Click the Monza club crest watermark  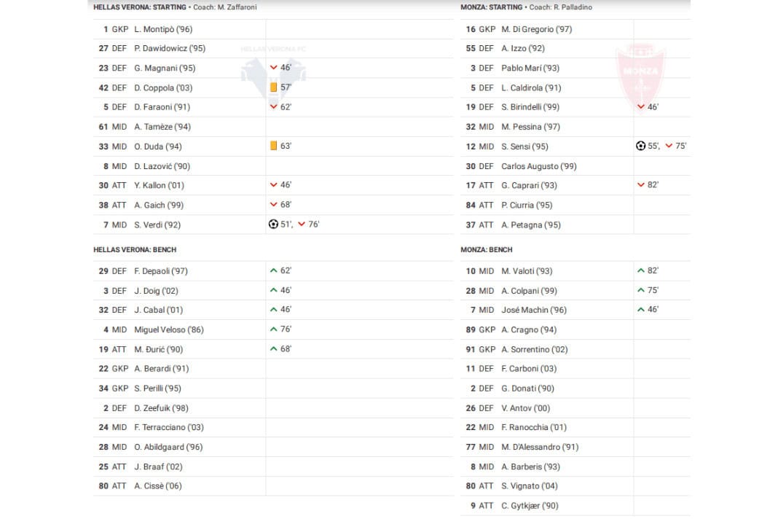[x=640, y=73]
